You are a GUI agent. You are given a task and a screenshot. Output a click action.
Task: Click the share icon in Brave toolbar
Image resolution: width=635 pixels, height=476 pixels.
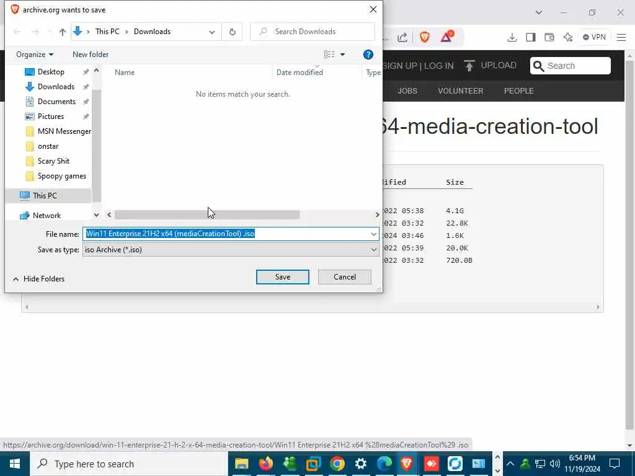(x=402, y=38)
